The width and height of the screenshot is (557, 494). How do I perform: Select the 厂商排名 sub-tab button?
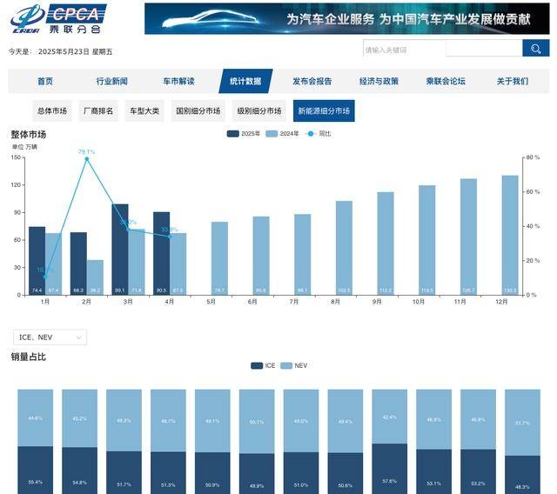point(98,111)
